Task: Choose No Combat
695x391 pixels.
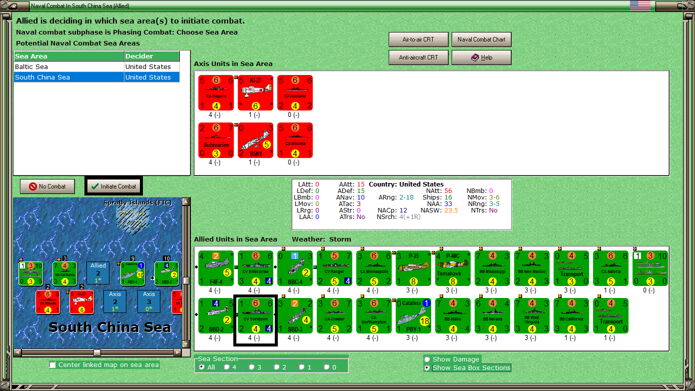Action: pos(47,186)
